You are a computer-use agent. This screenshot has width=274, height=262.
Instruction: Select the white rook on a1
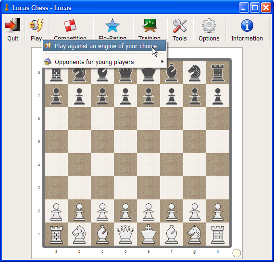56,235
